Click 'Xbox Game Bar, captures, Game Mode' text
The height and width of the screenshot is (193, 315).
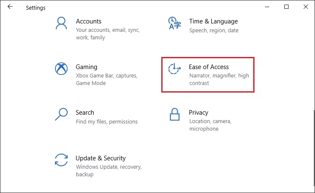pyautogui.click(x=107, y=79)
